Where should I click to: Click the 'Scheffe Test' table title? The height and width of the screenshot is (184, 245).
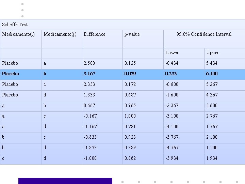[15, 25]
